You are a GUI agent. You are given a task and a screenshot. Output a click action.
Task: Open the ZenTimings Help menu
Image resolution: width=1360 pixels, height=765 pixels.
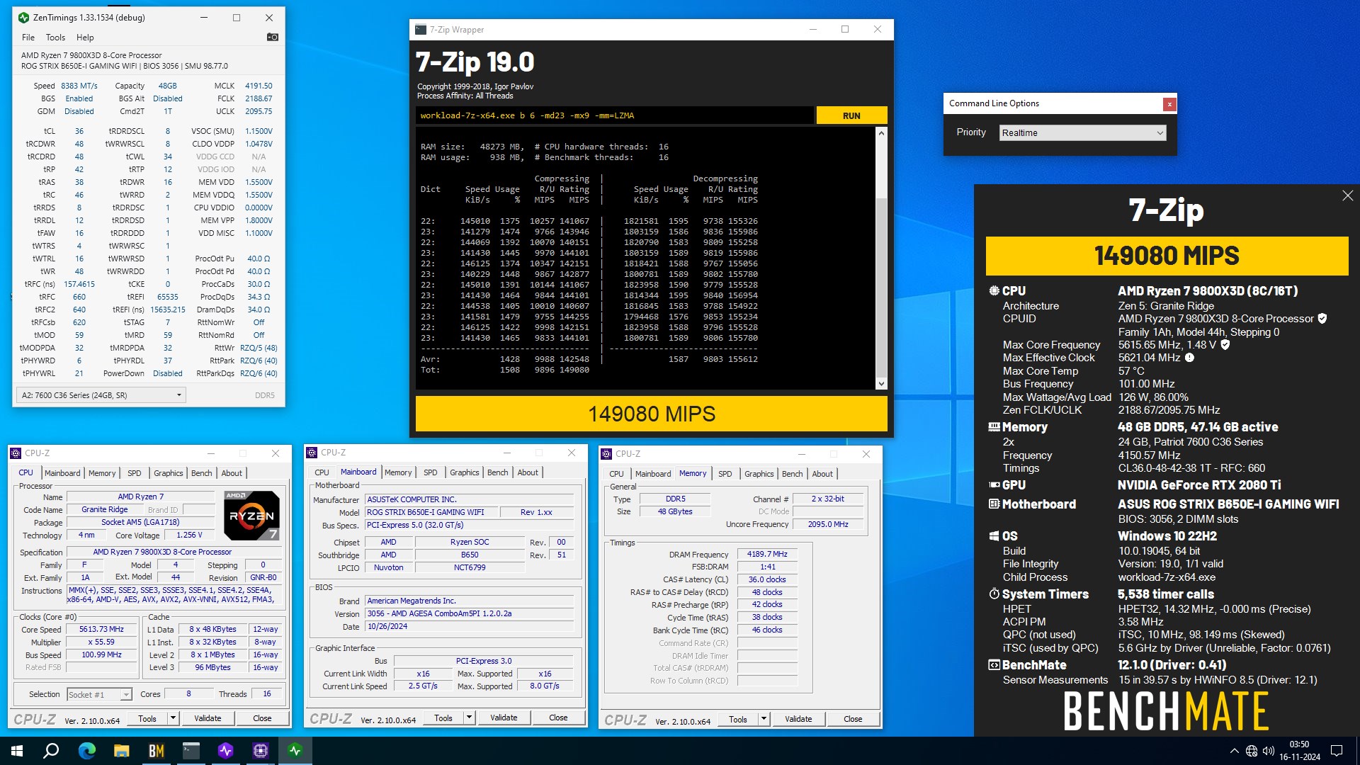tap(85, 38)
